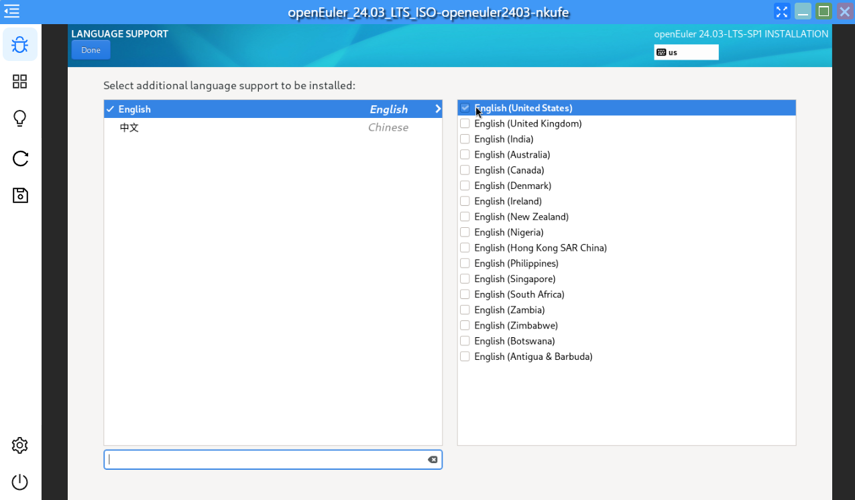Viewport: 855px width, 500px height.
Task: Maximize the virtual machine window
Action: point(824,11)
